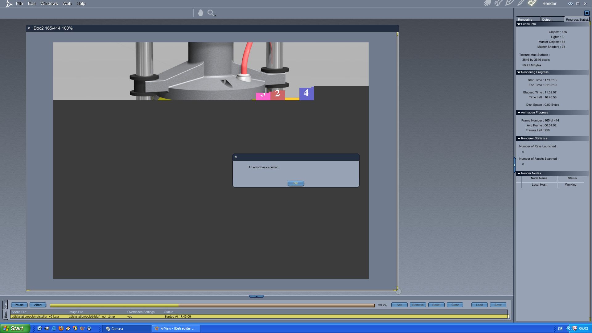
Task: Click the blue arrow panel button
Action: click(586, 13)
